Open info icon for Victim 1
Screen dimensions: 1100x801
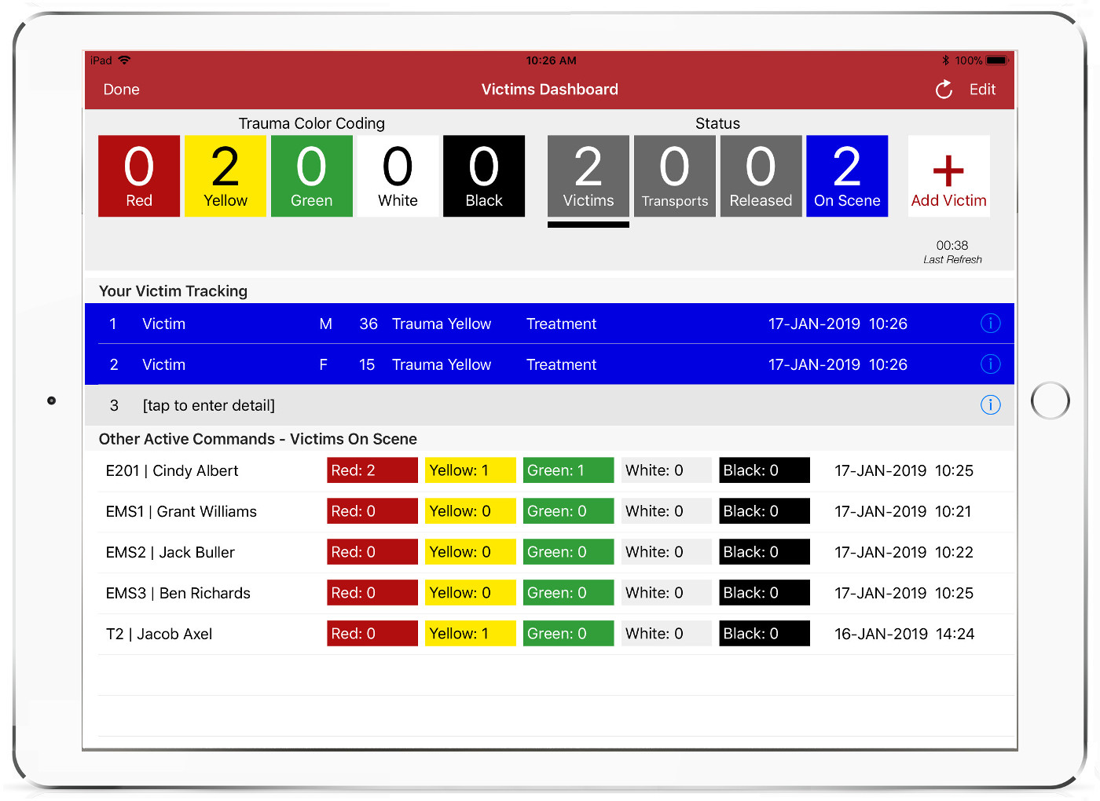click(x=990, y=324)
